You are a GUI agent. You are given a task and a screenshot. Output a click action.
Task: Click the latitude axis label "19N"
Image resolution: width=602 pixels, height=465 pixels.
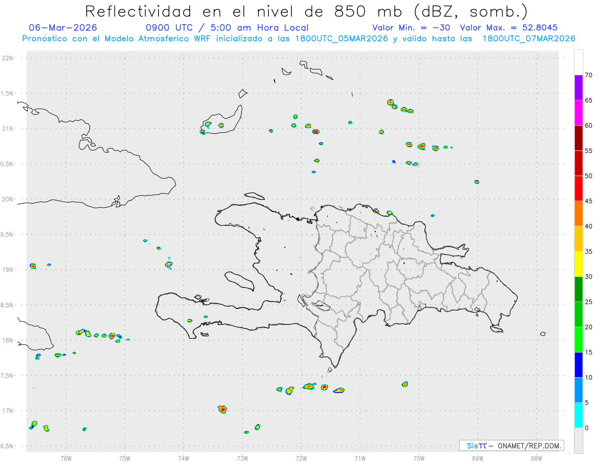pyautogui.click(x=9, y=269)
